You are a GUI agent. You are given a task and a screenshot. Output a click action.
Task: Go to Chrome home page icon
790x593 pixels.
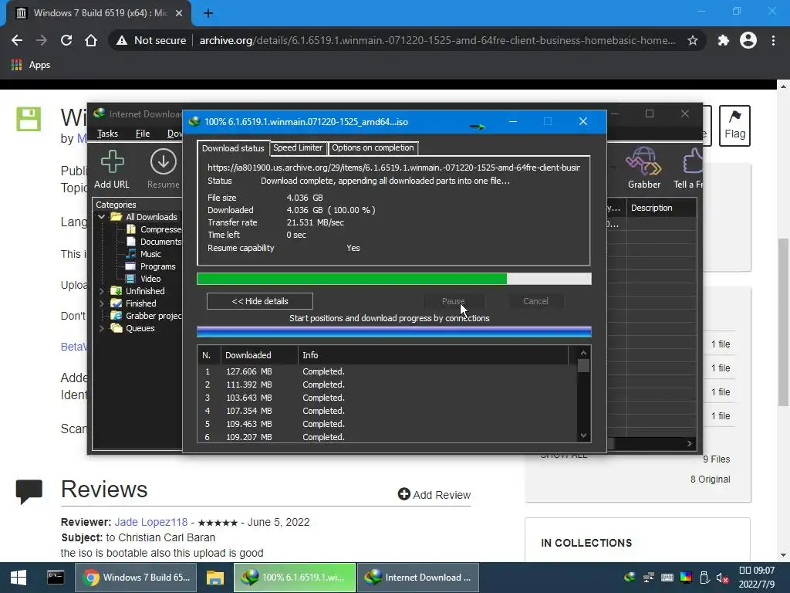tap(91, 40)
